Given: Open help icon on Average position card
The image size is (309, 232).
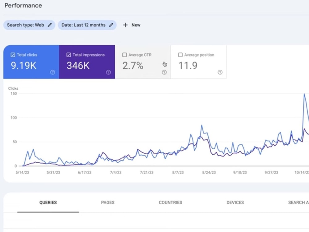Looking at the screenshot, I should pos(220,72).
